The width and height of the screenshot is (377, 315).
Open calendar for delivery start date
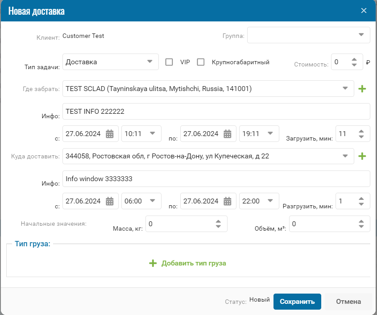(110, 201)
